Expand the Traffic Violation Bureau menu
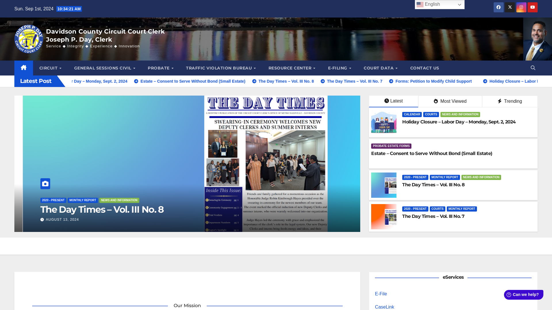Image resolution: width=552 pixels, height=310 pixels. point(221,68)
